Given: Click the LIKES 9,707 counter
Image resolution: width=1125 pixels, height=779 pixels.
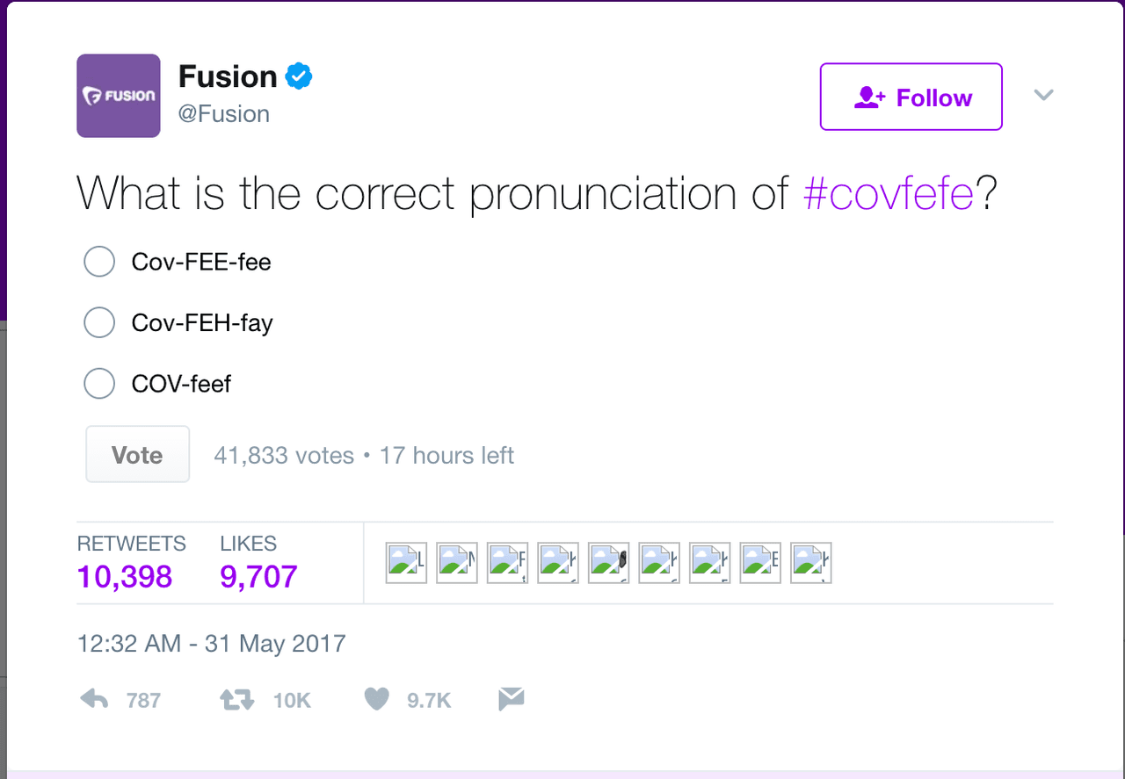Looking at the screenshot, I should click(258, 577).
